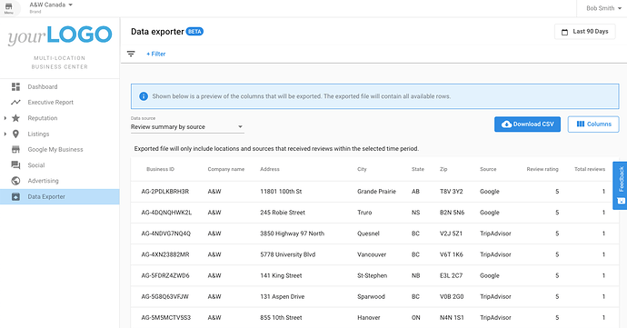Click the State column header
This screenshot has height=328, width=627.
click(x=418, y=169)
